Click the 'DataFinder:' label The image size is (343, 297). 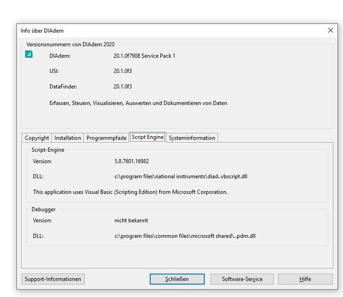pyautogui.click(x=63, y=87)
